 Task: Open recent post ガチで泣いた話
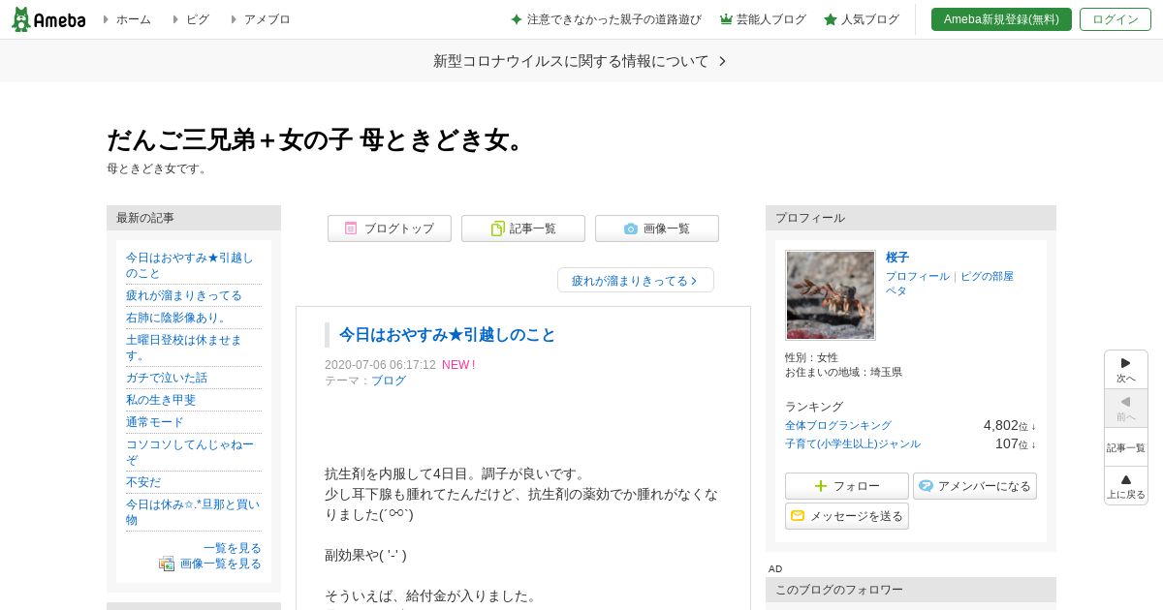(167, 378)
